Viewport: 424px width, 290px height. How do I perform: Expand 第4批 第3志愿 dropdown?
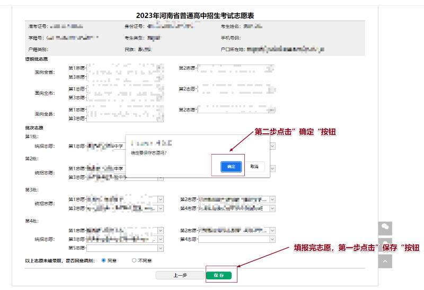(x=125, y=239)
